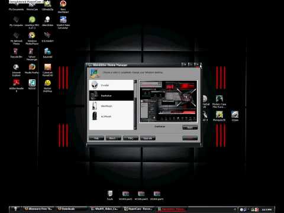This screenshot has width=284, height=213.
Task: Open the HyperCam desktop shortcut
Action: tap(32, 6)
